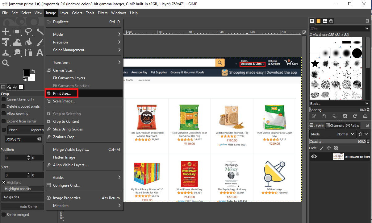Open the brush filter tag dropdown arrow

tap(367, 28)
